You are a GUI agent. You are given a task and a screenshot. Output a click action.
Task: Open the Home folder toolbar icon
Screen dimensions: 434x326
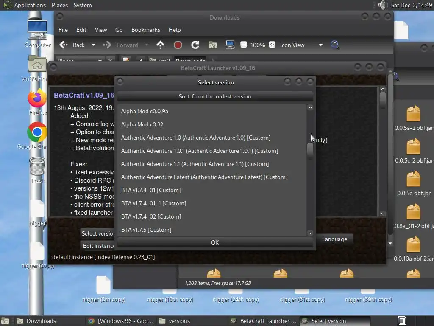pos(213,45)
